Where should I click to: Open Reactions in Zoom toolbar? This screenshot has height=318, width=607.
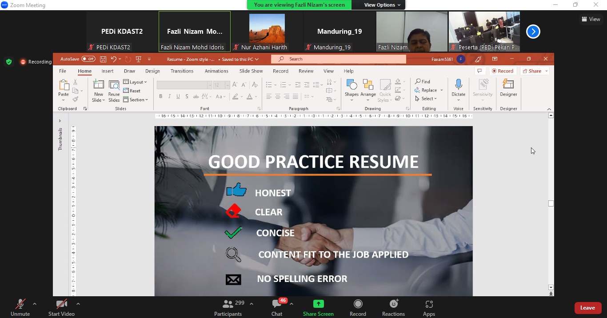pyautogui.click(x=393, y=304)
